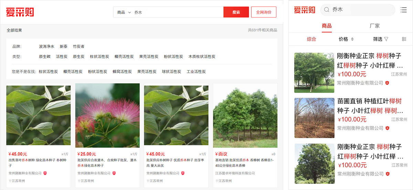Filter by brand 波涛净水
This screenshot has width=413, height=190.
(46, 46)
